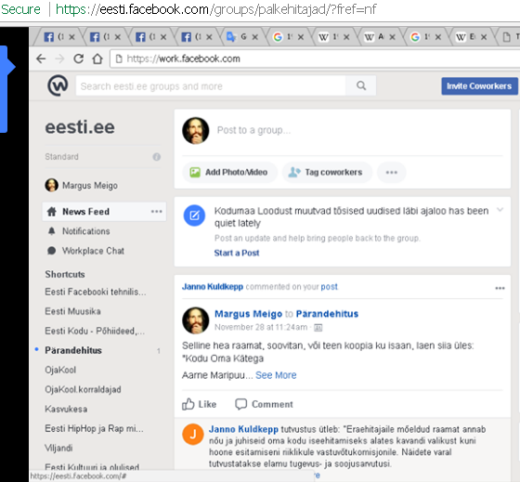Viewport: 520px width, 482px height.
Task: Open the OjaKool.korraldajad shortcut
Action: [x=83, y=389]
